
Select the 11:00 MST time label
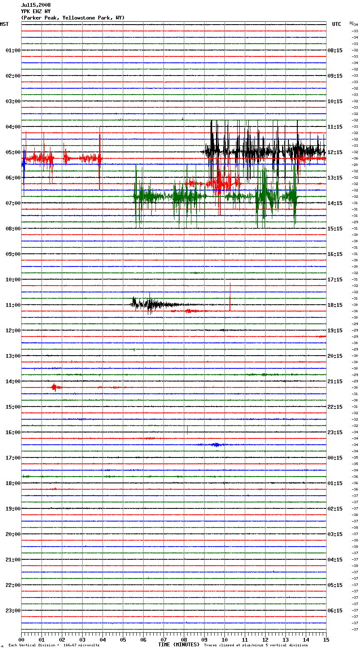(x=13, y=305)
